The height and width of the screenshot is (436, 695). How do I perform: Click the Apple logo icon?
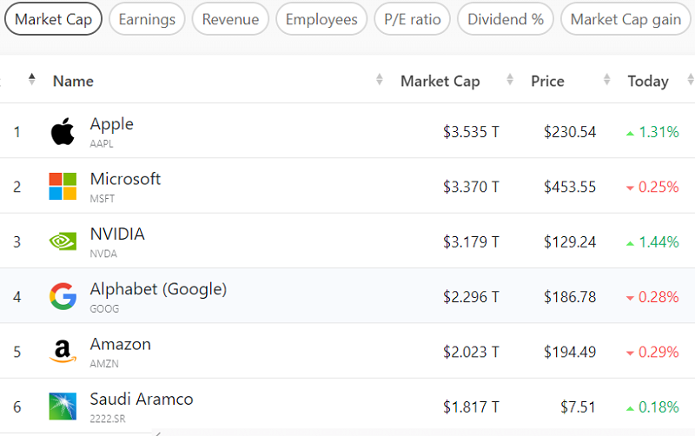point(63,132)
